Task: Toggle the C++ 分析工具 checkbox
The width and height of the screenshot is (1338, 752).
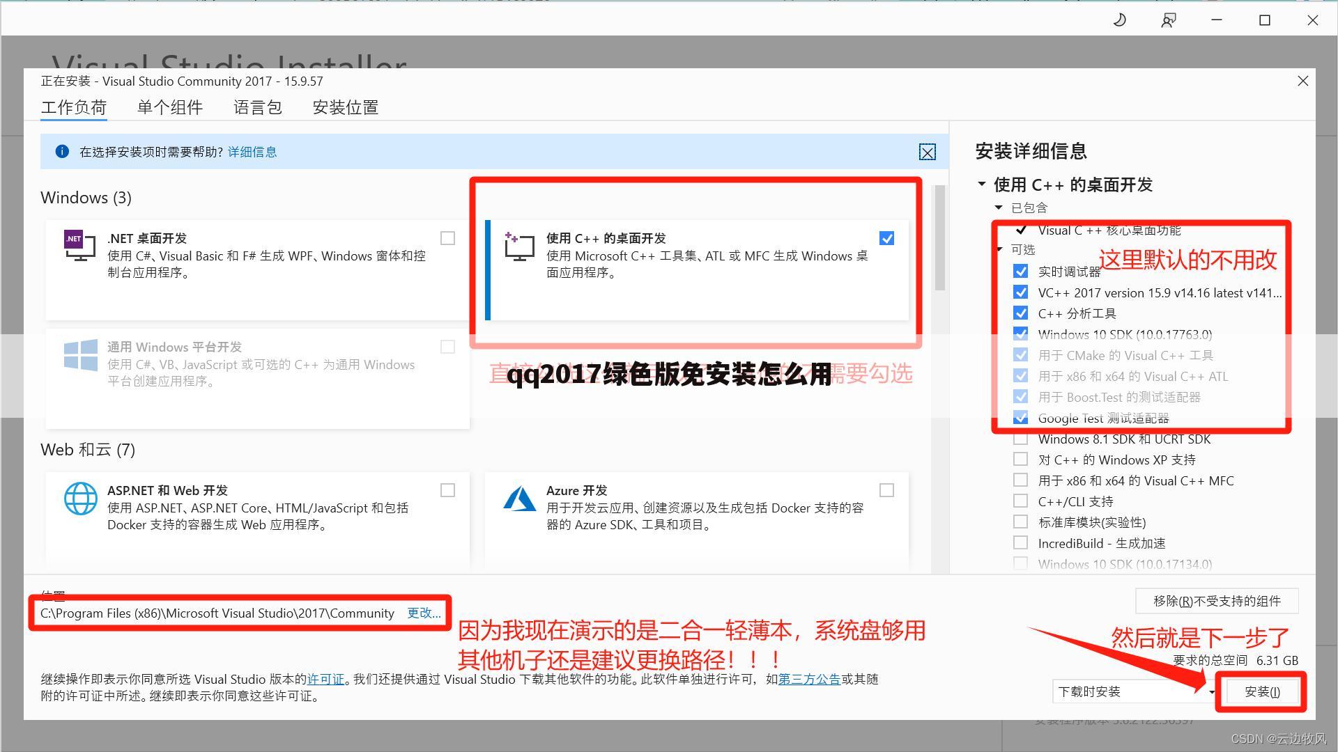Action: click(1020, 313)
